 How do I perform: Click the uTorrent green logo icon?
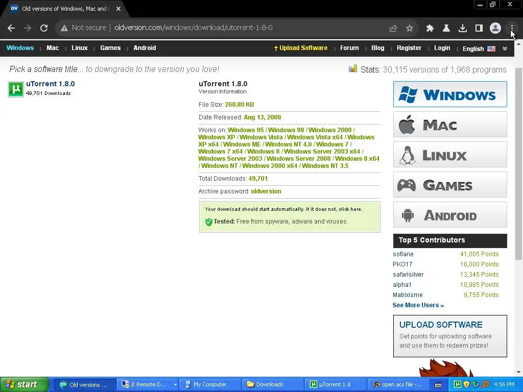16,89
